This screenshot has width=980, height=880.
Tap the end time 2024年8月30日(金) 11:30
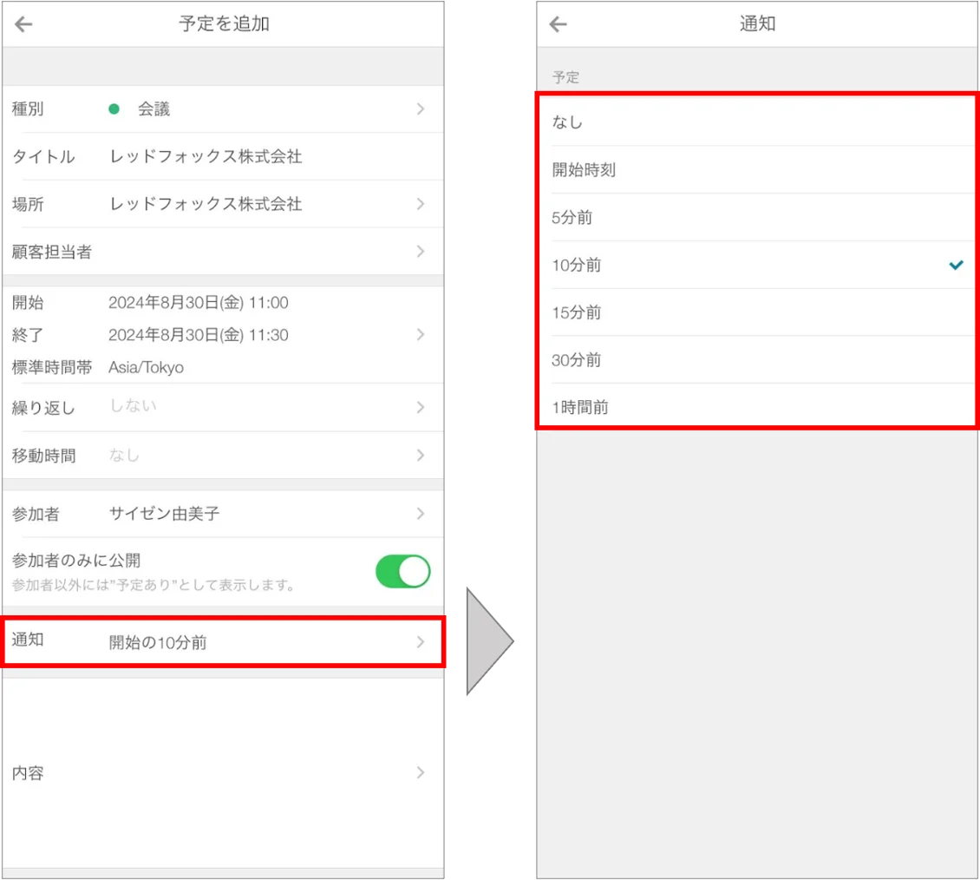coord(198,335)
